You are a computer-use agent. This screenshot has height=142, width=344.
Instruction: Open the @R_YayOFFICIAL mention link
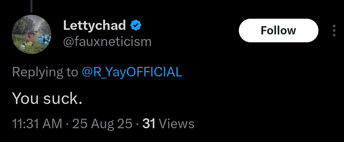[x=131, y=72]
